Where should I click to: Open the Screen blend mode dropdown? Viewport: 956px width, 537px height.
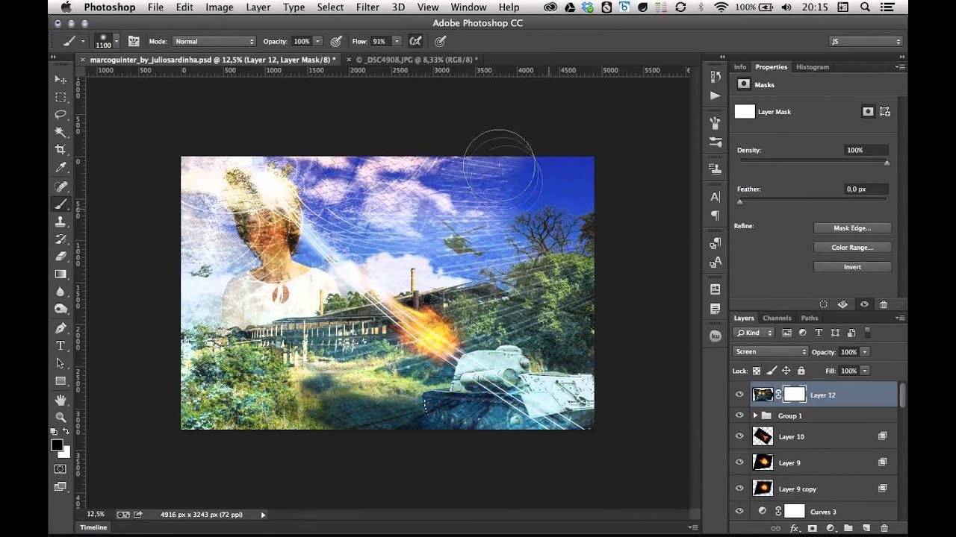(770, 351)
